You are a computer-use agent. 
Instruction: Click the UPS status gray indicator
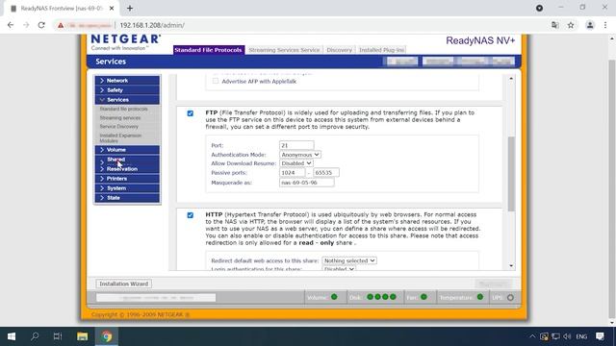pos(510,297)
